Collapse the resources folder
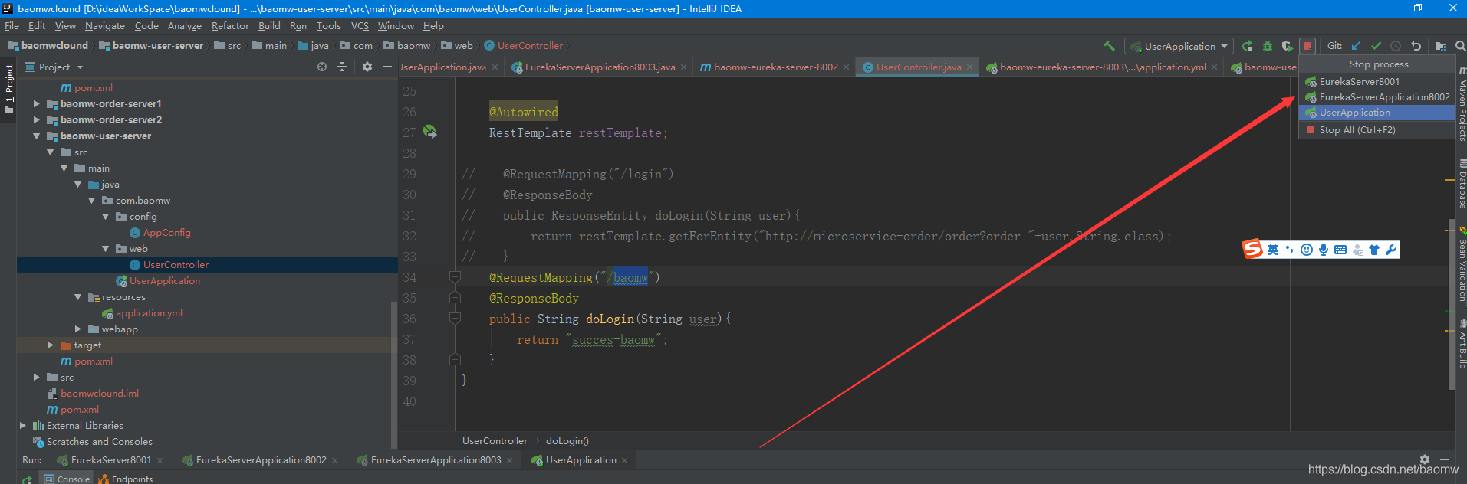 tap(77, 296)
